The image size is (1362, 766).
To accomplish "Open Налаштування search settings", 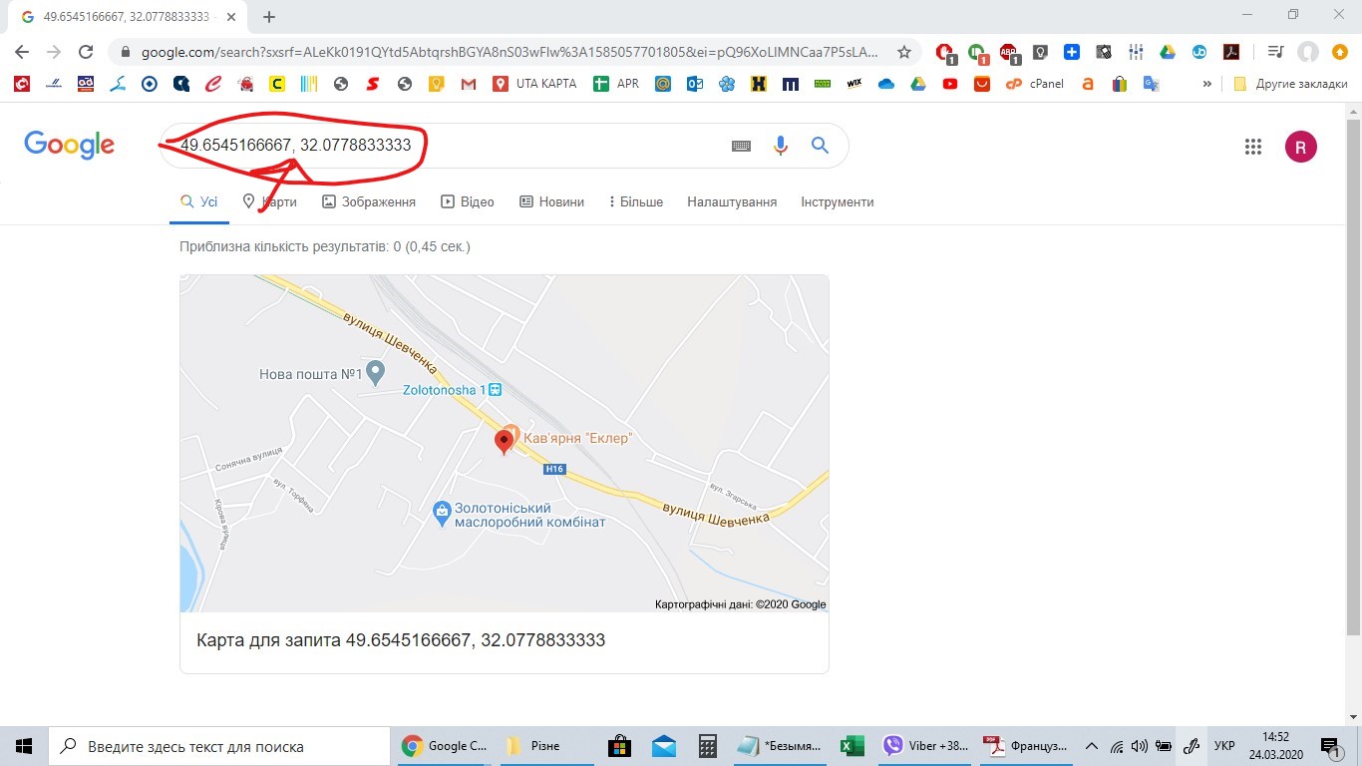I will [732, 201].
